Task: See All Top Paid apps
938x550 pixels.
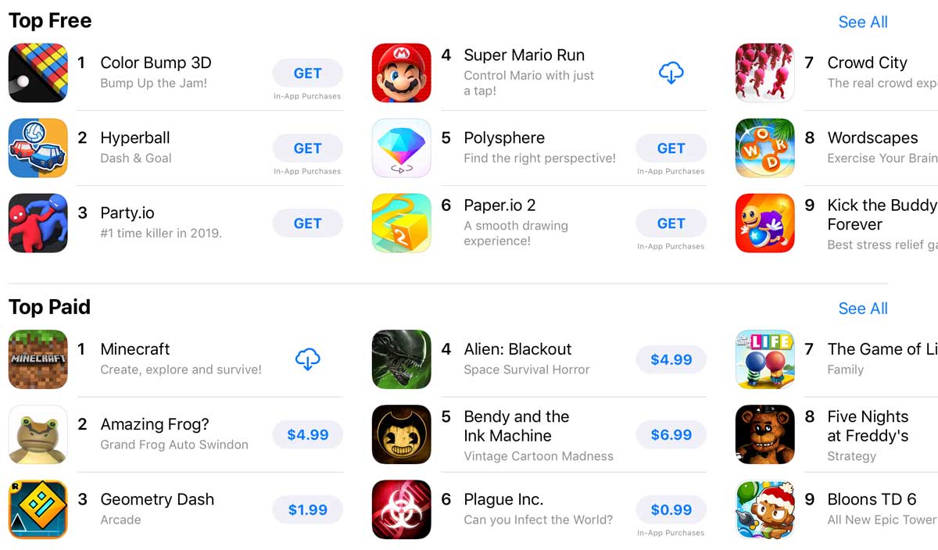Action: 863,309
